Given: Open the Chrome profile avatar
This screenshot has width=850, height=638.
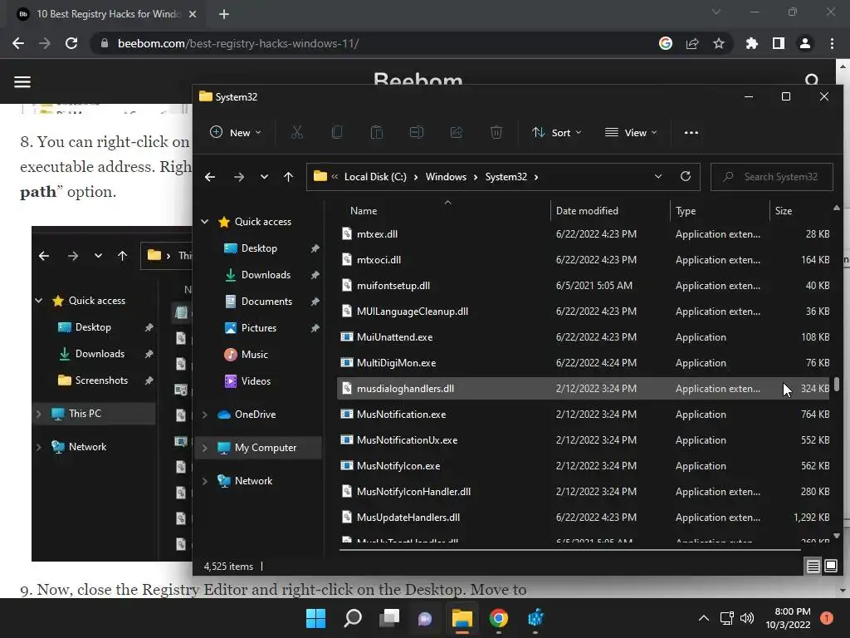Looking at the screenshot, I should (805, 43).
